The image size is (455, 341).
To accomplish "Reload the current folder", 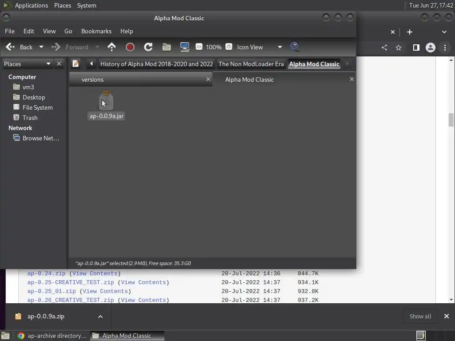I will tap(148, 47).
